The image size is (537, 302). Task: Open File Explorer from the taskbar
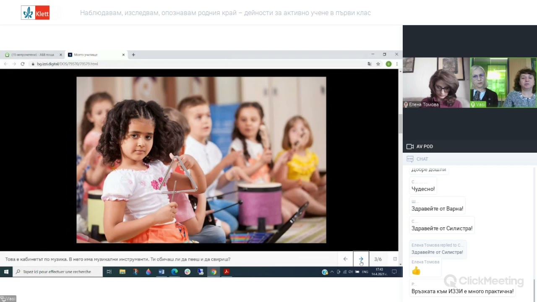pyautogui.click(x=123, y=272)
